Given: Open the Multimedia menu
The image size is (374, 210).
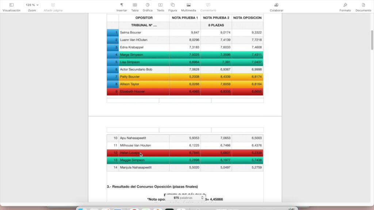Looking at the screenshot, I should [188, 7].
